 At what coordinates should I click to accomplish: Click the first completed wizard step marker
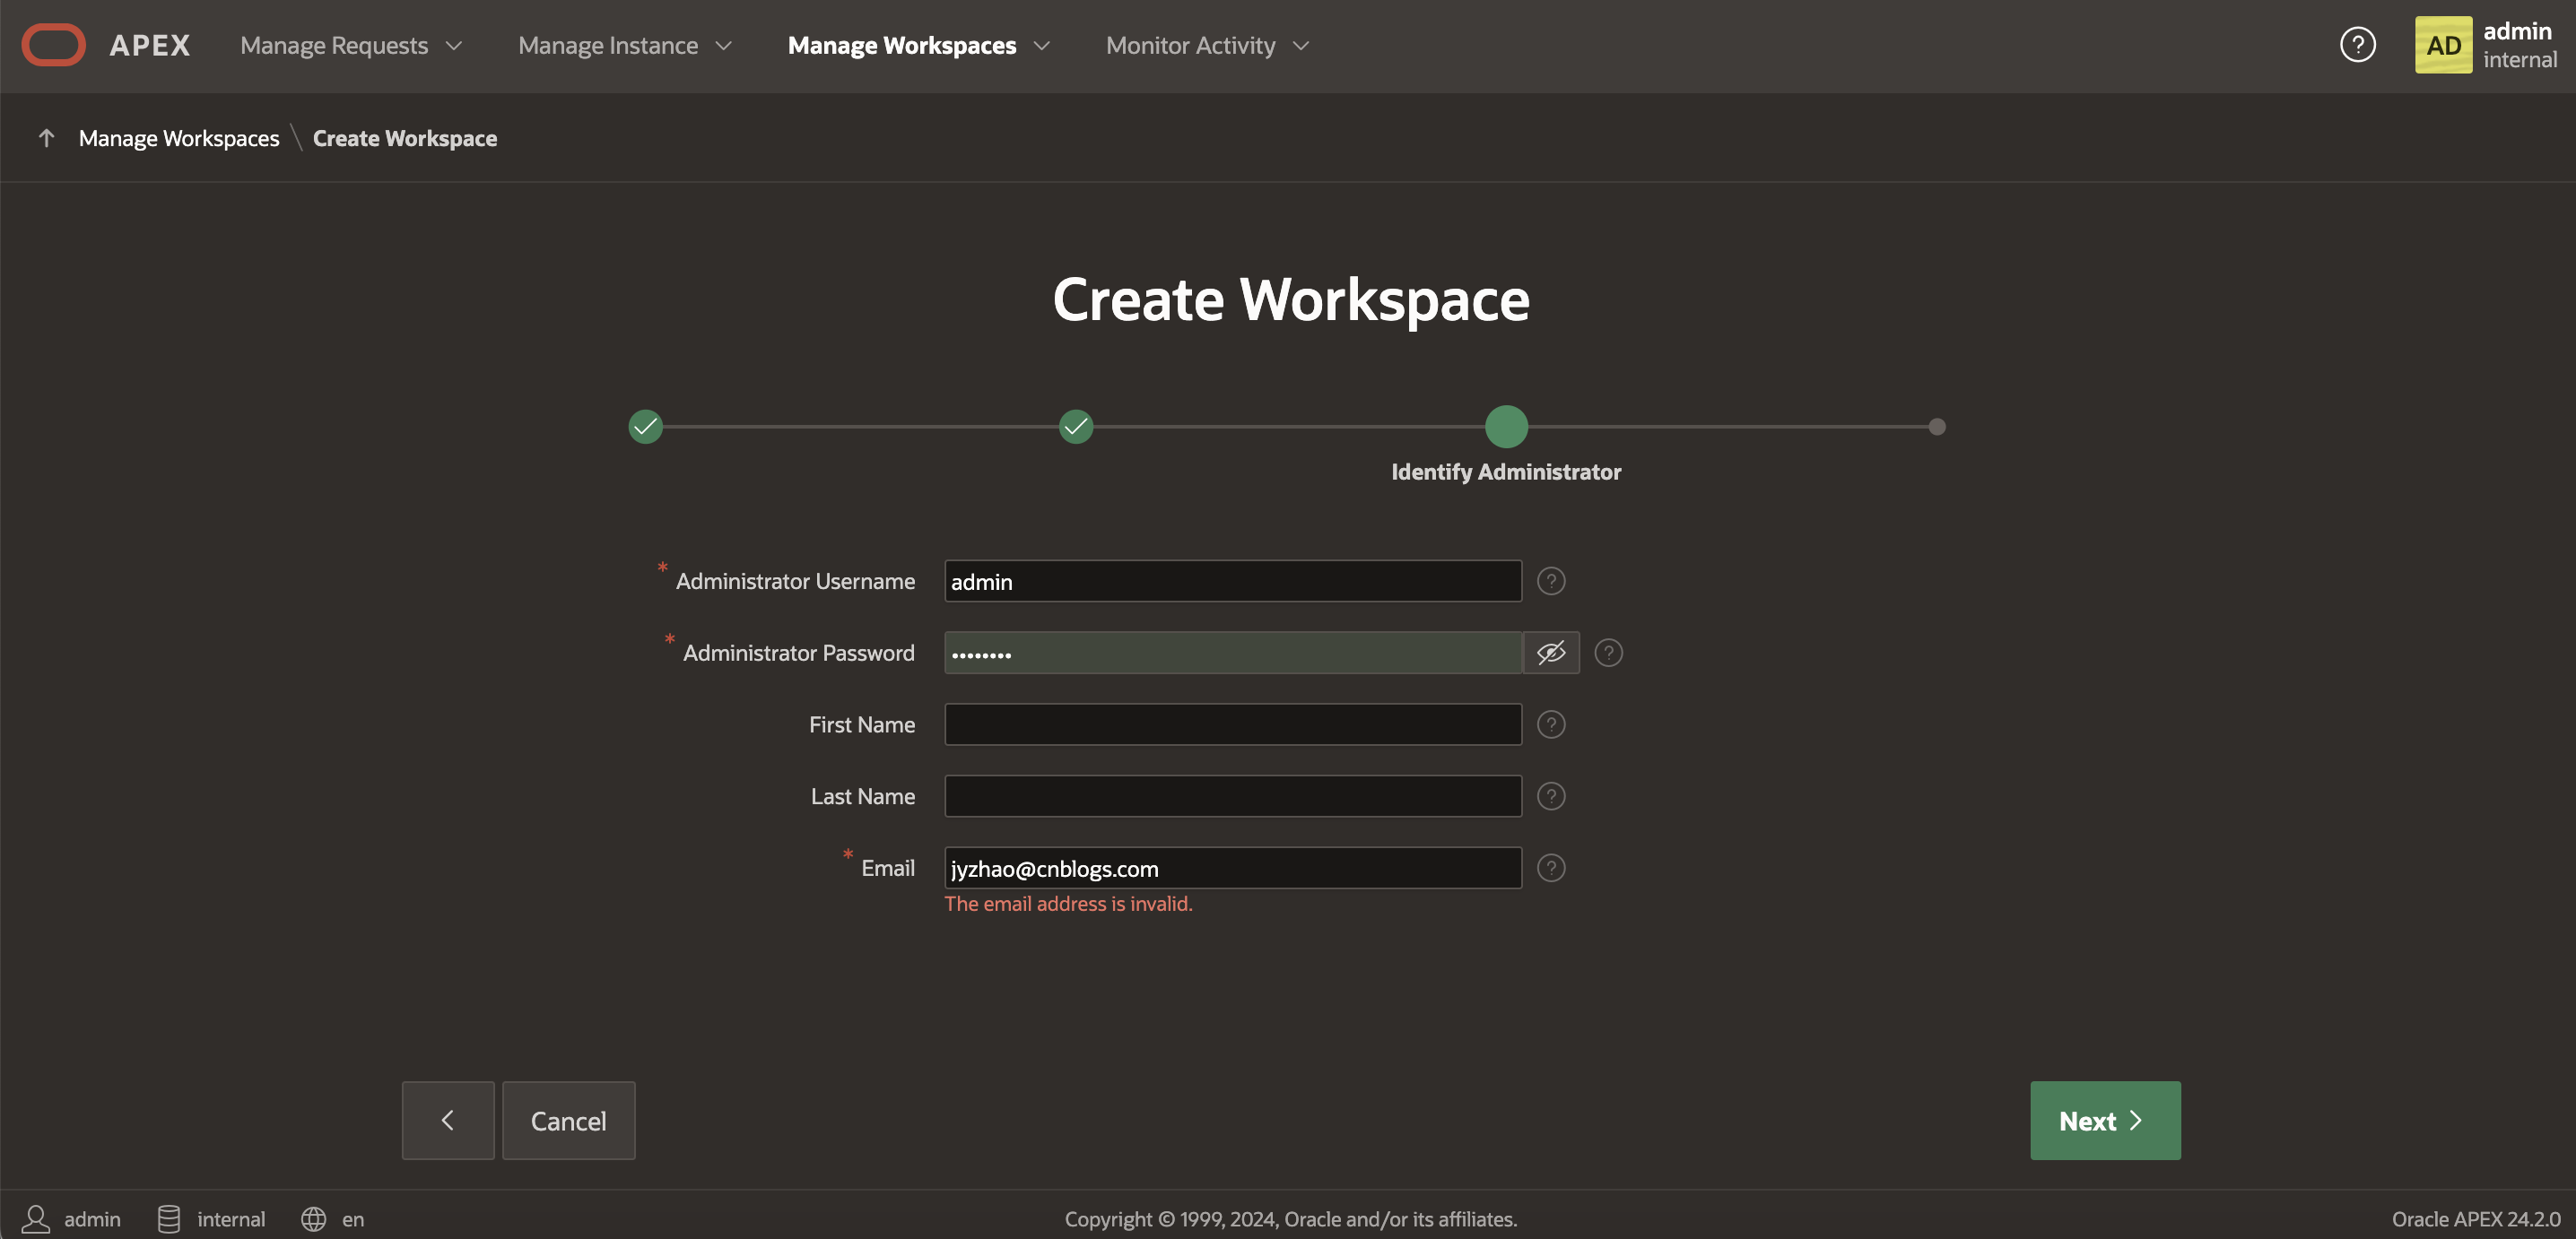(x=645, y=427)
